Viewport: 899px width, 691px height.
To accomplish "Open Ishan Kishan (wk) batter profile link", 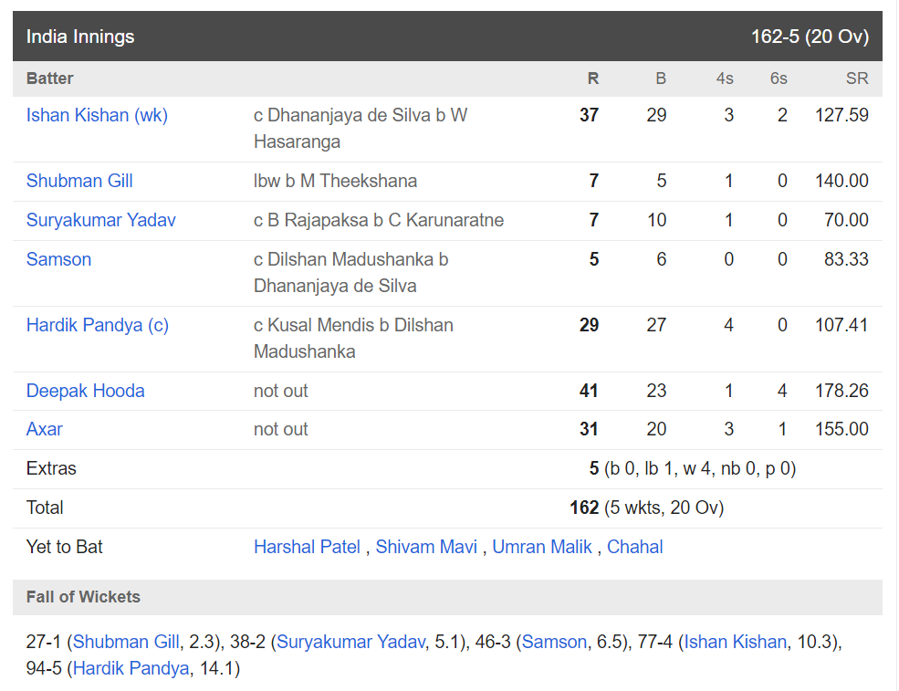I will (97, 115).
